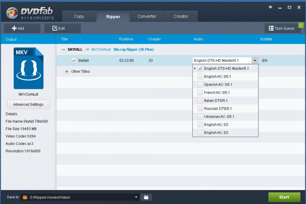Open the title bar dropdown menu arrow
The width and height of the screenshot is (306, 204).
pyautogui.click(x=270, y=7)
